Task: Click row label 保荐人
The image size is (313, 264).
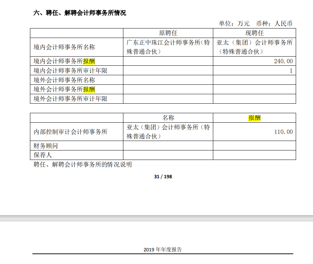Action: 43,155
